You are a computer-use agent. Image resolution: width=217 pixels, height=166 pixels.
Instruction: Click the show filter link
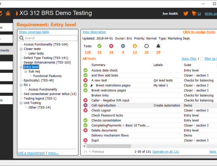(x=189, y=59)
